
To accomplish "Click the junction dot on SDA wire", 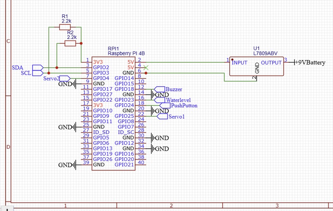I will [57, 68].
